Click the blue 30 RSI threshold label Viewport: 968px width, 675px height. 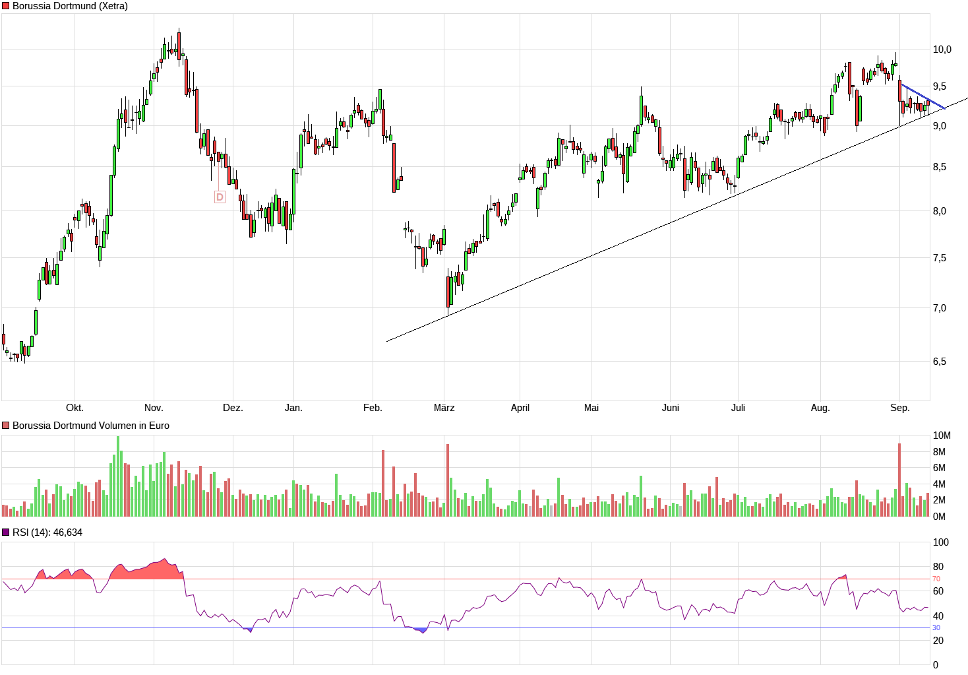click(x=936, y=628)
